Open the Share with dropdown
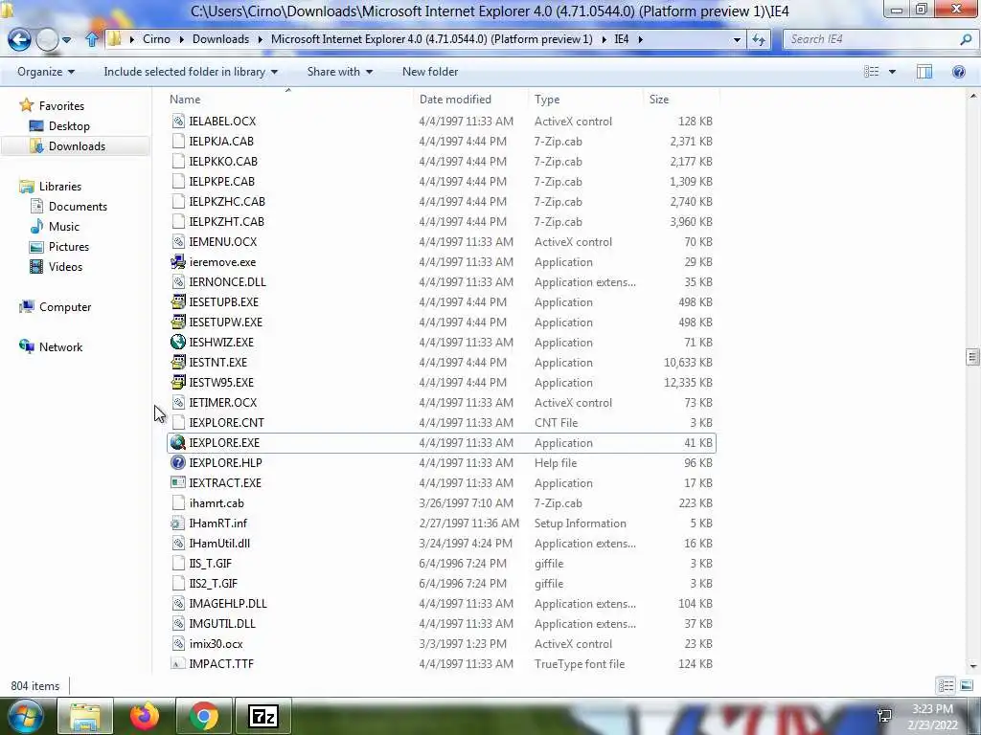The image size is (981, 735). coord(340,72)
